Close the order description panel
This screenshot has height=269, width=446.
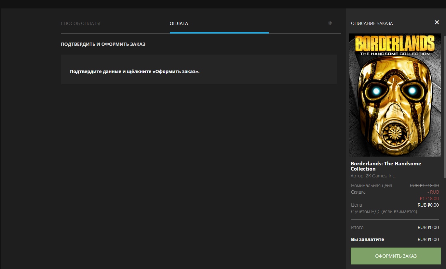(437, 22)
